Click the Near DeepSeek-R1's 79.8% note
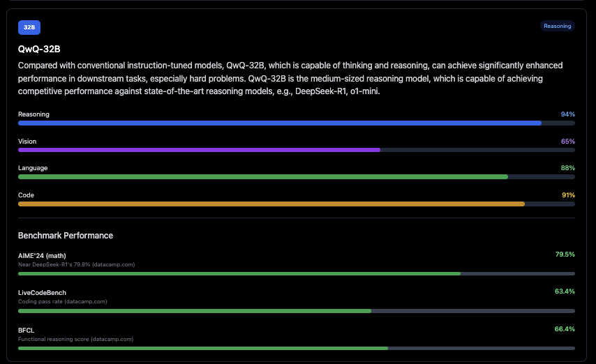This screenshot has width=596, height=364. tap(76, 264)
